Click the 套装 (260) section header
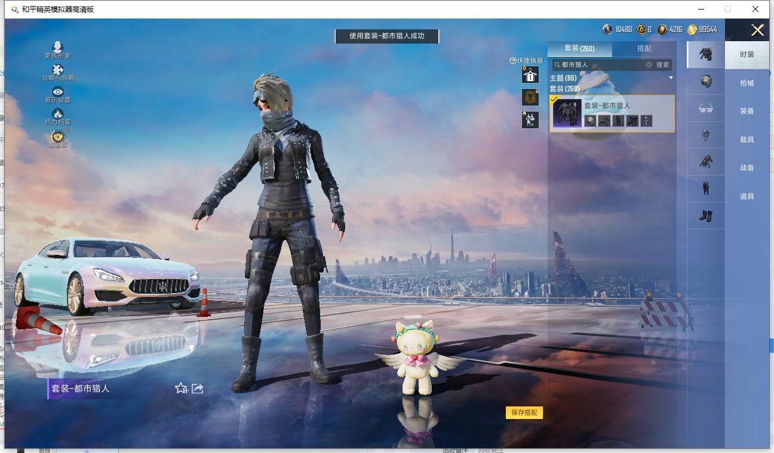774x453 pixels. tap(564, 89)
